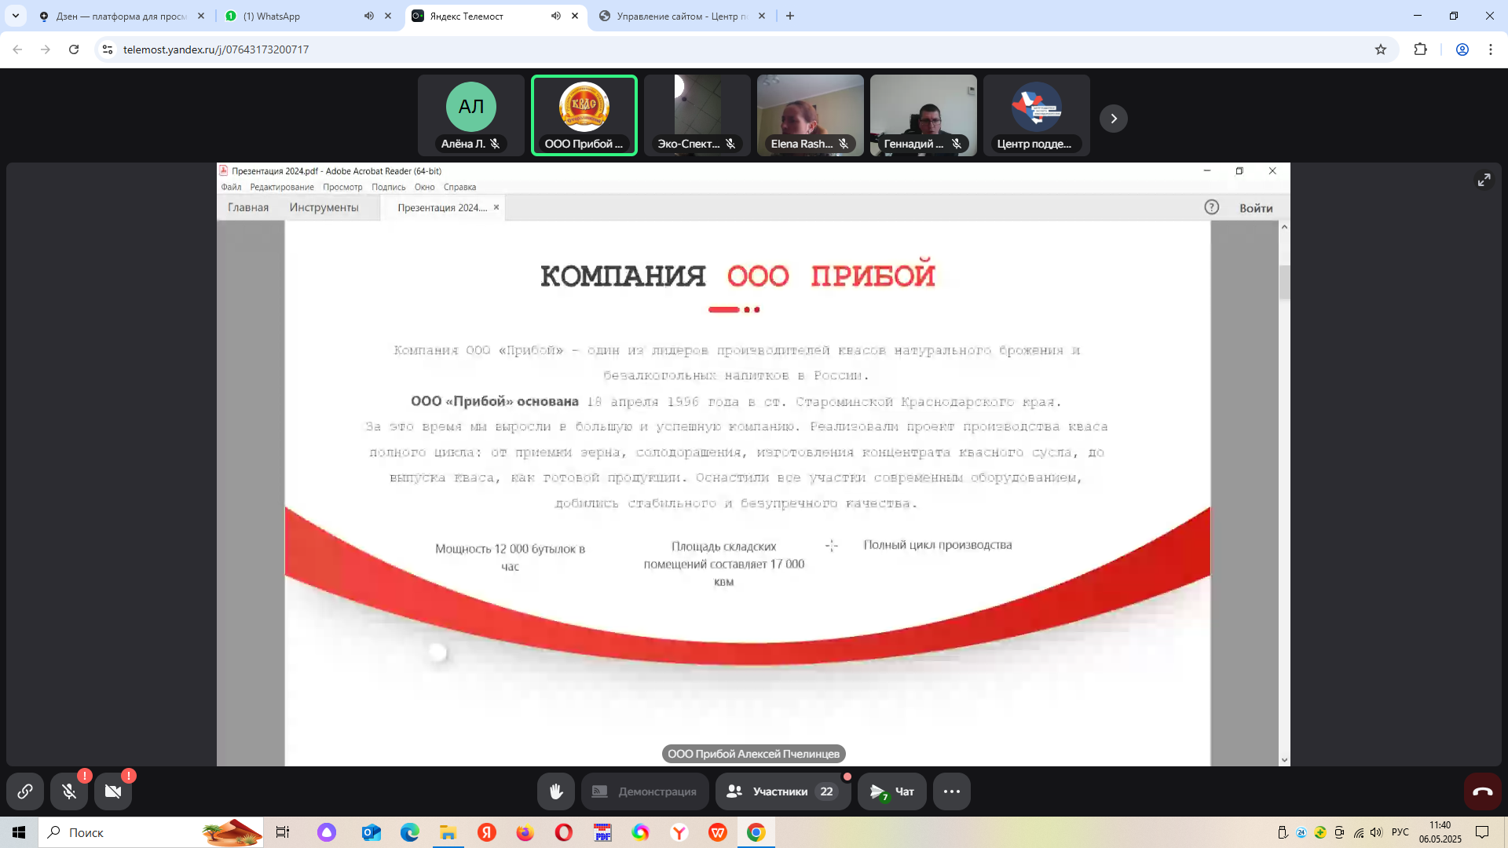
Task: Open Opera browser from taskbar
Action: pos(563,832)
